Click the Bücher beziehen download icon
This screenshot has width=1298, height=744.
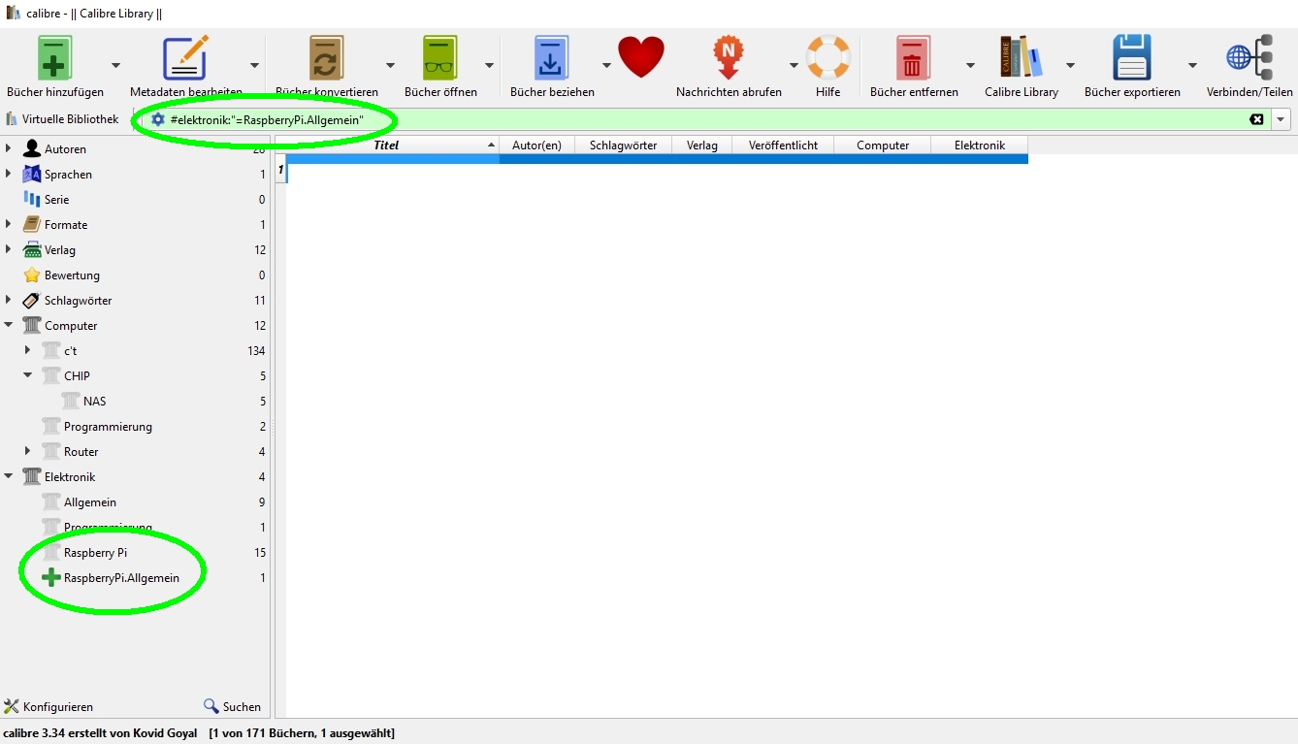(x=552, y=57)
